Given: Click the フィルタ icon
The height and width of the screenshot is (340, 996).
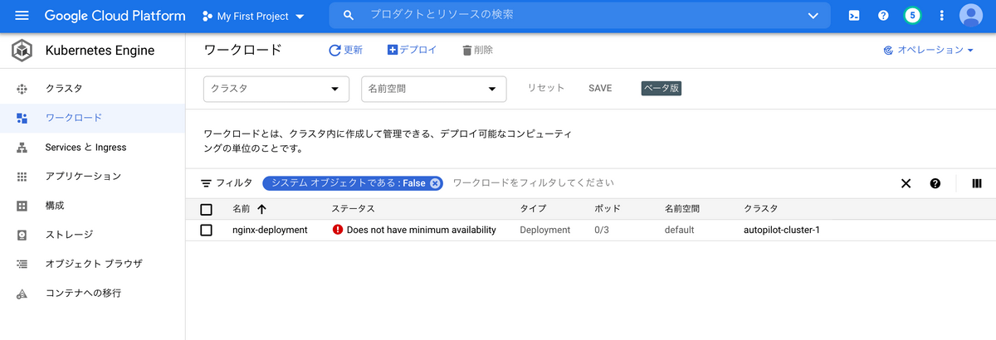Looking at the screenshot, I should click(x=207, y=183).
